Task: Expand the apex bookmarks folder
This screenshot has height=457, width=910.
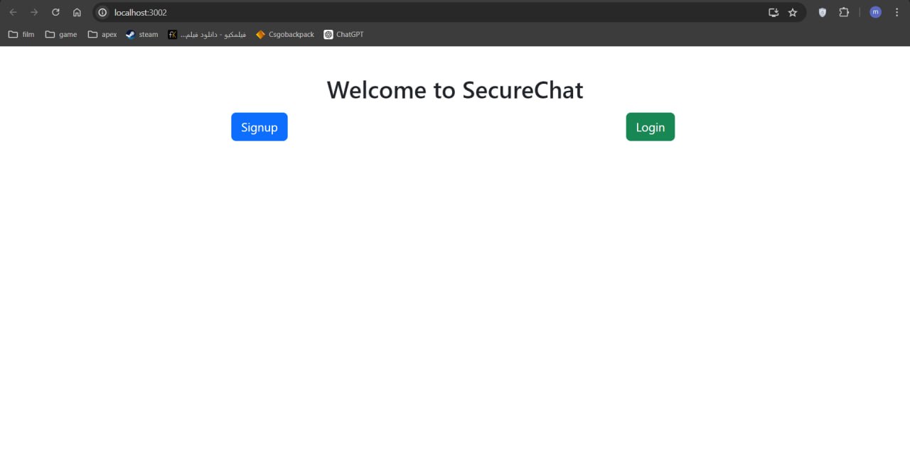Action: [102, 34]
